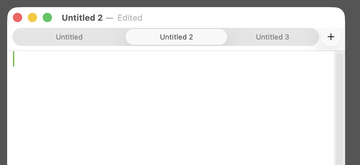This screenshot has height=165, width=360.
Task: Click the dash separator before Edited
Action: [110, 18]
